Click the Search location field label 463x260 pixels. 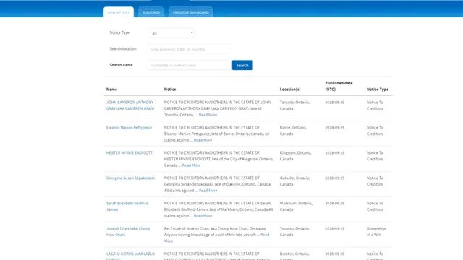click(123, 48)
